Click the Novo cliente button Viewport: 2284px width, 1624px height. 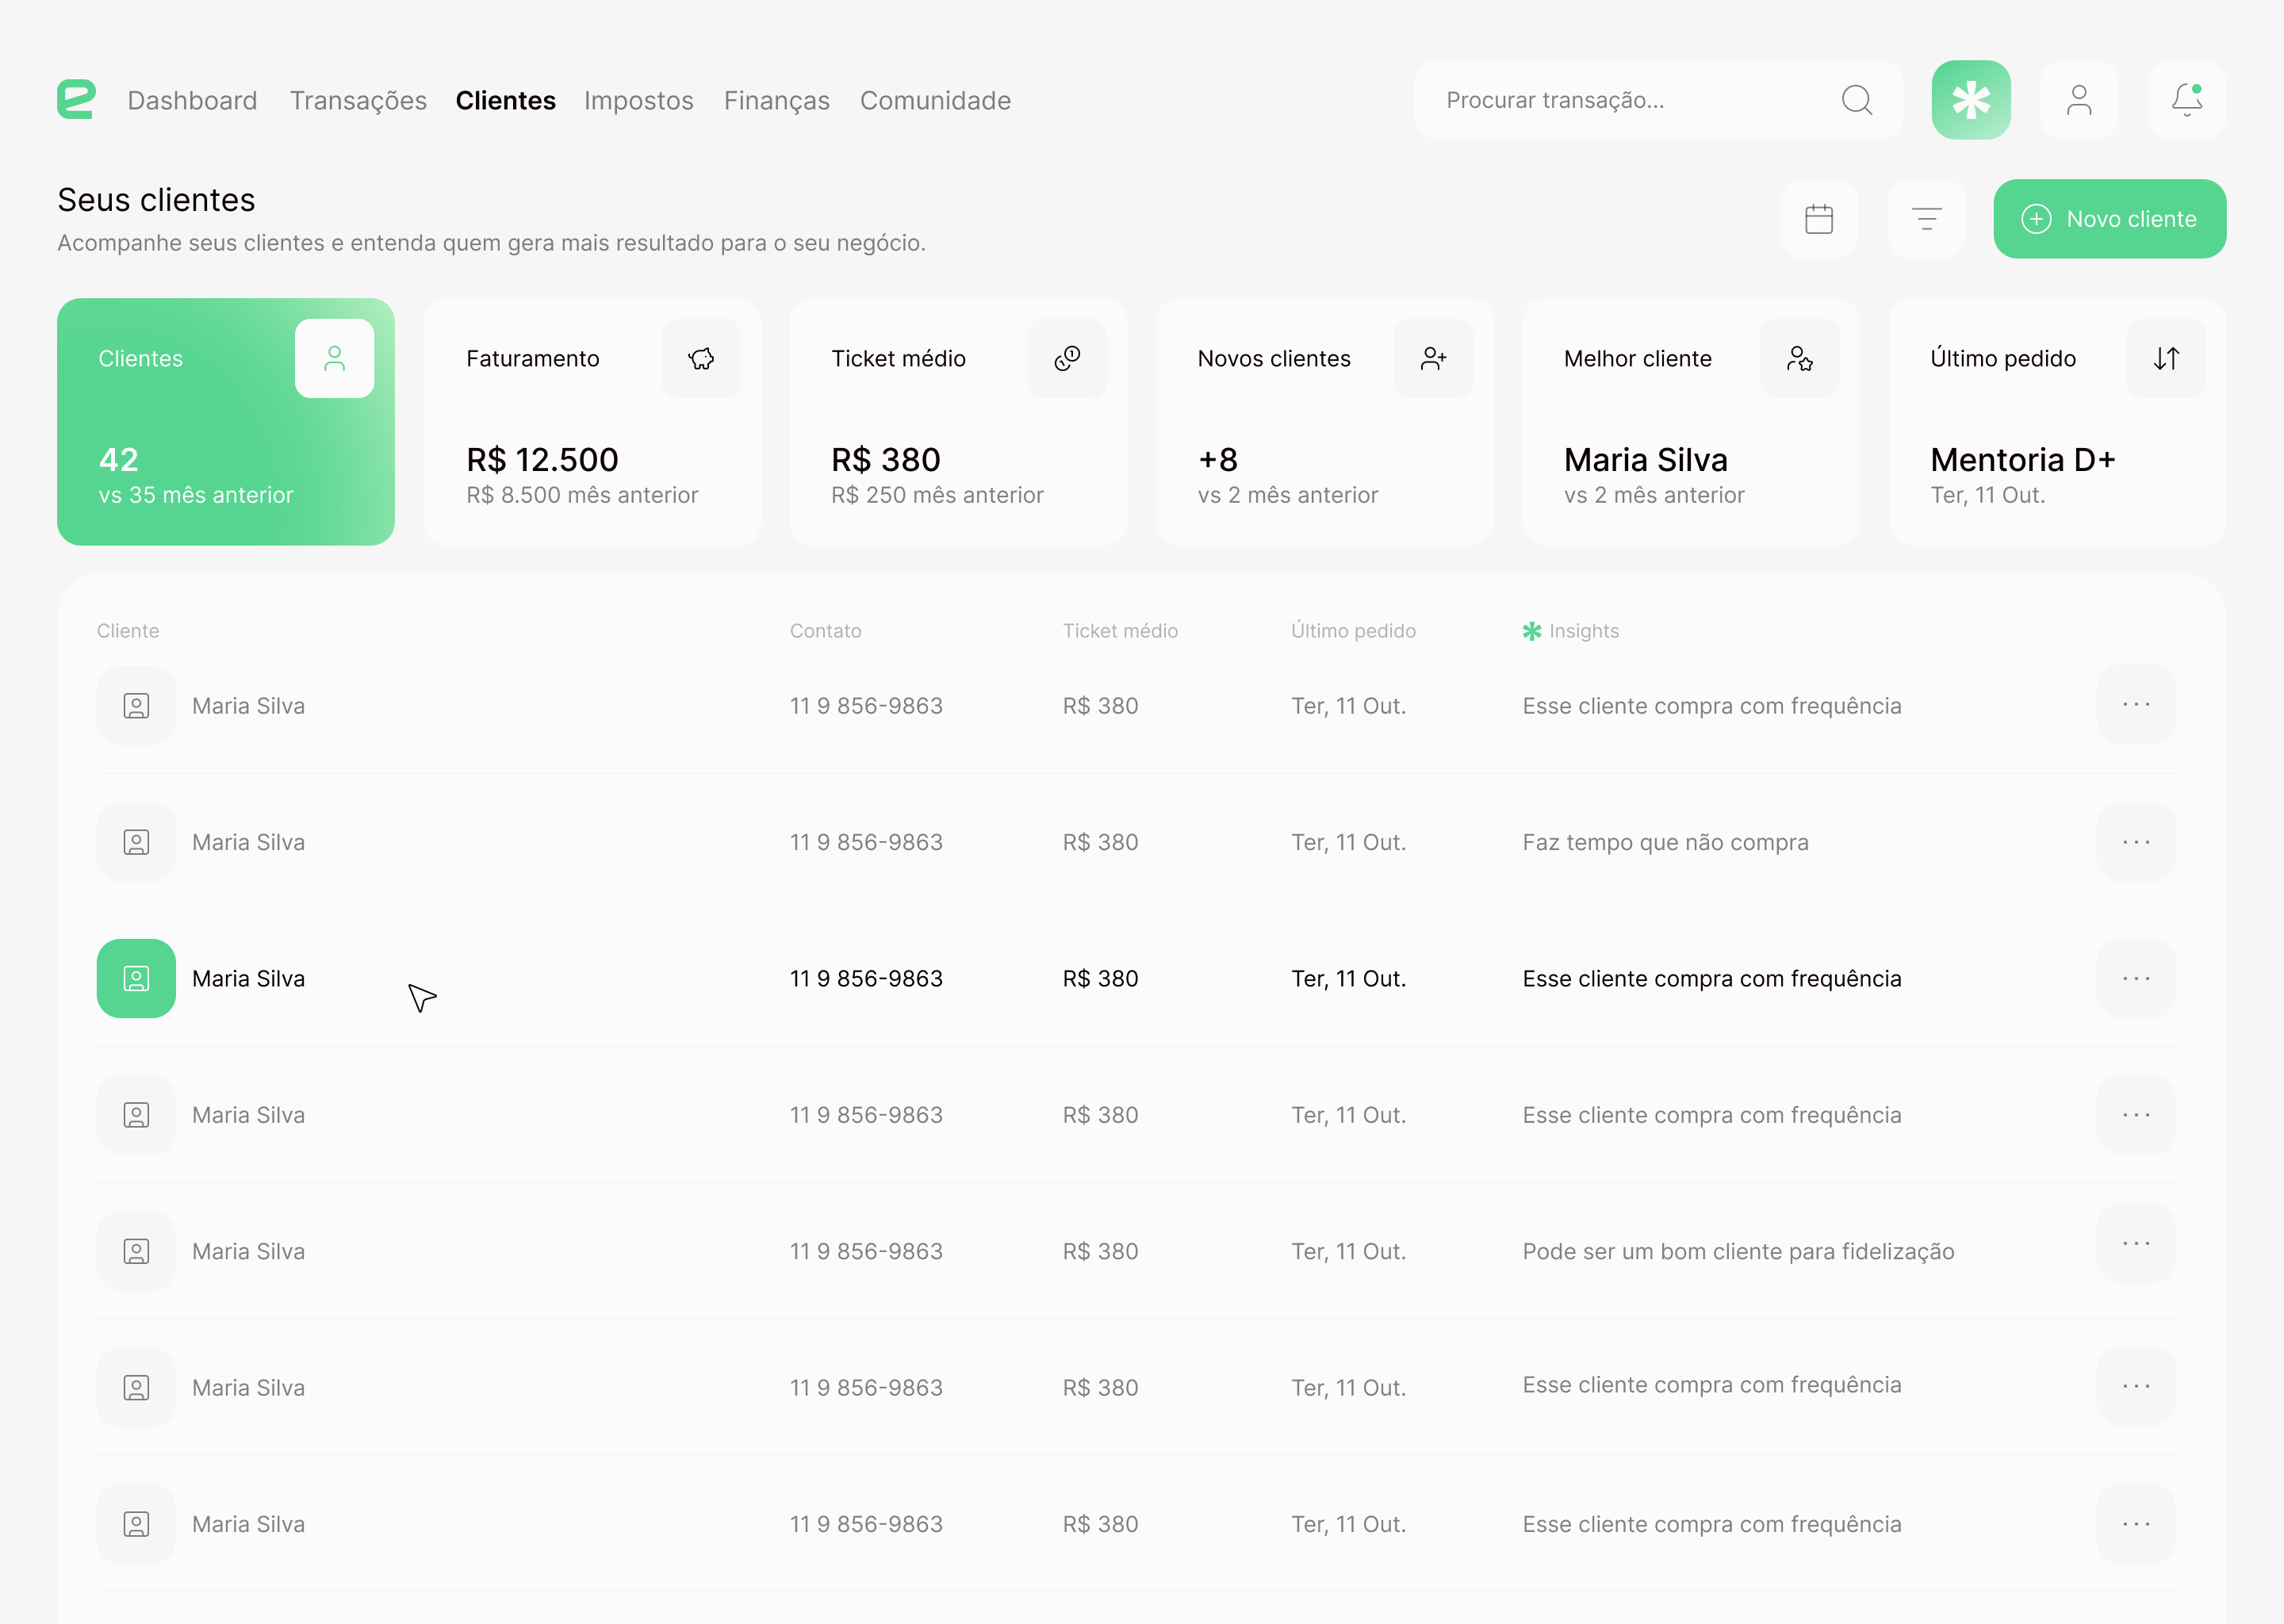coord(2110,219)
